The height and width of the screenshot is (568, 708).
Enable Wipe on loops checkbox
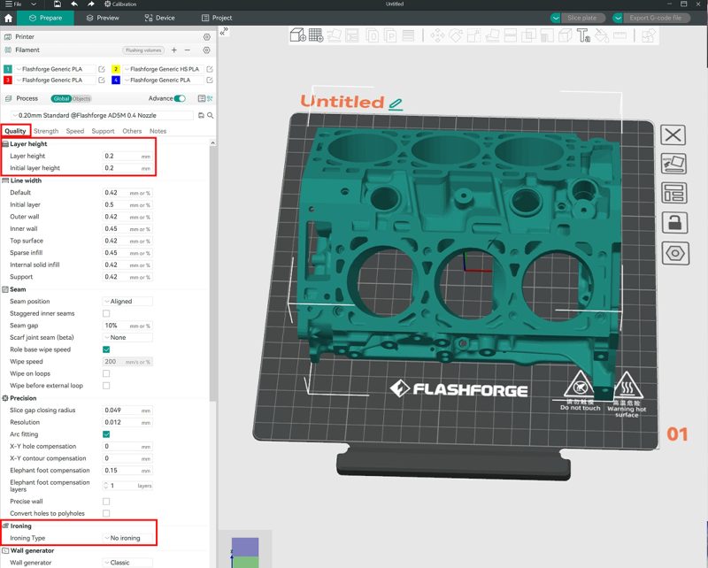(106, 373)
